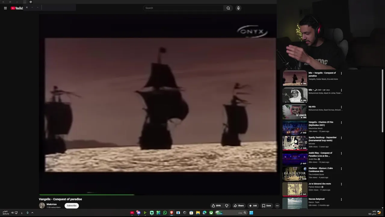Open the taskbar volume icon
The width and height of the screenshot is (385, 217).
[12, 213]
